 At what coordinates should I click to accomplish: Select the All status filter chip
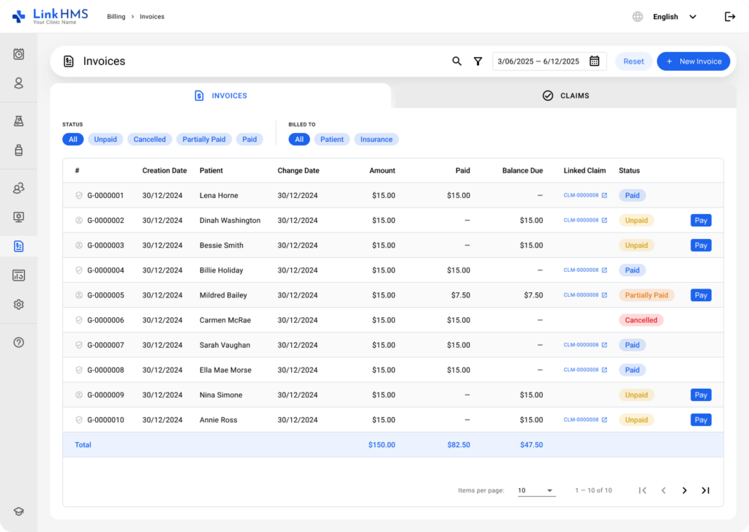coord(72,140)
